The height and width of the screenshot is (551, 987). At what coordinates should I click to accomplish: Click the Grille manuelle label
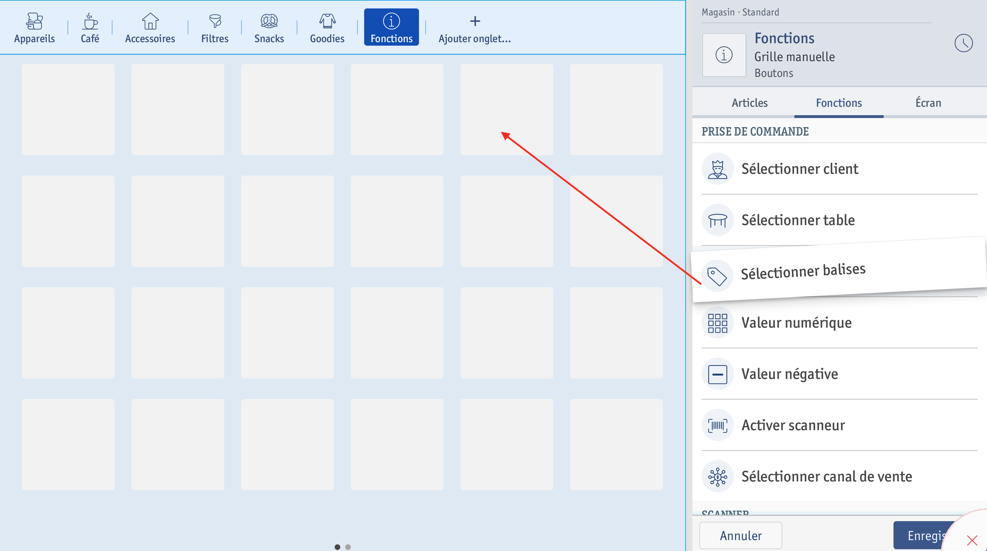pos(794,57)
